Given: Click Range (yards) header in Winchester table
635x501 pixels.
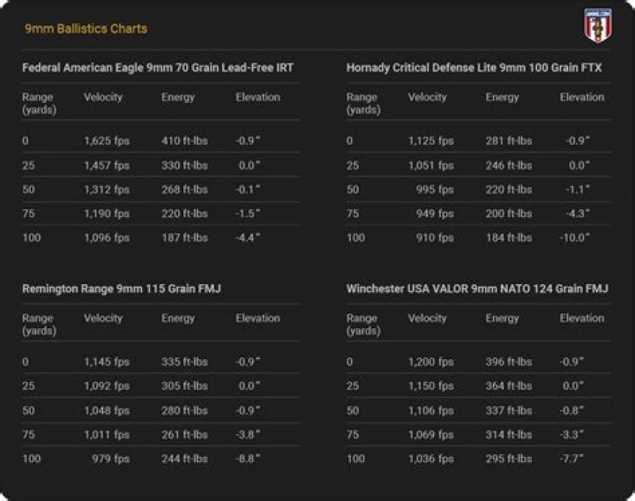Looking at the screenshot, I should (x=362, y=325).
